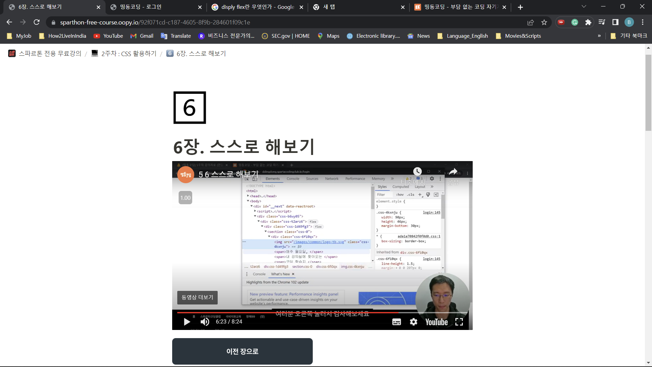This screenshot has width=652, height=367.
Task: Show hidden bookmarks with double chevron
Action: point(599,36)
